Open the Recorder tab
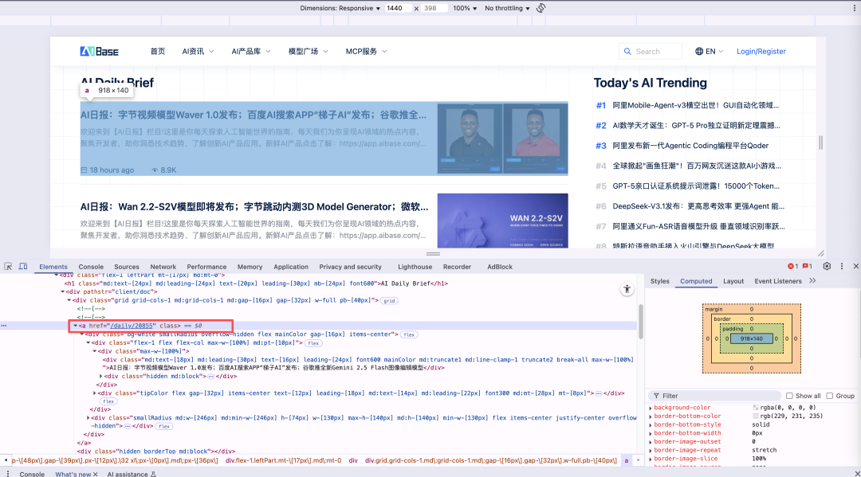861x477 pixels. pyautogui.click(x=457, y=267)
